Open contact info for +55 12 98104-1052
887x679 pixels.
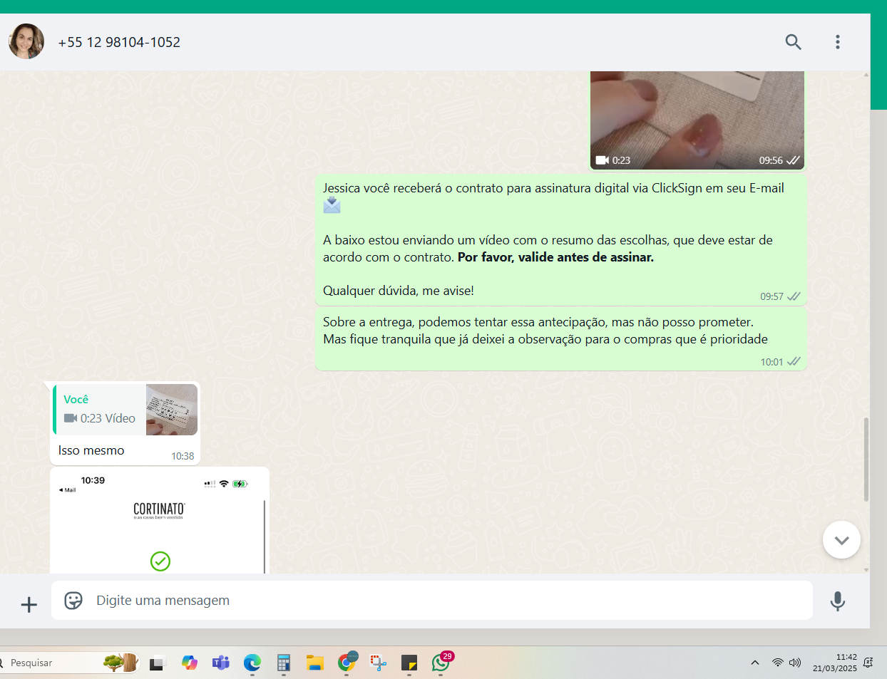point(119,42)
